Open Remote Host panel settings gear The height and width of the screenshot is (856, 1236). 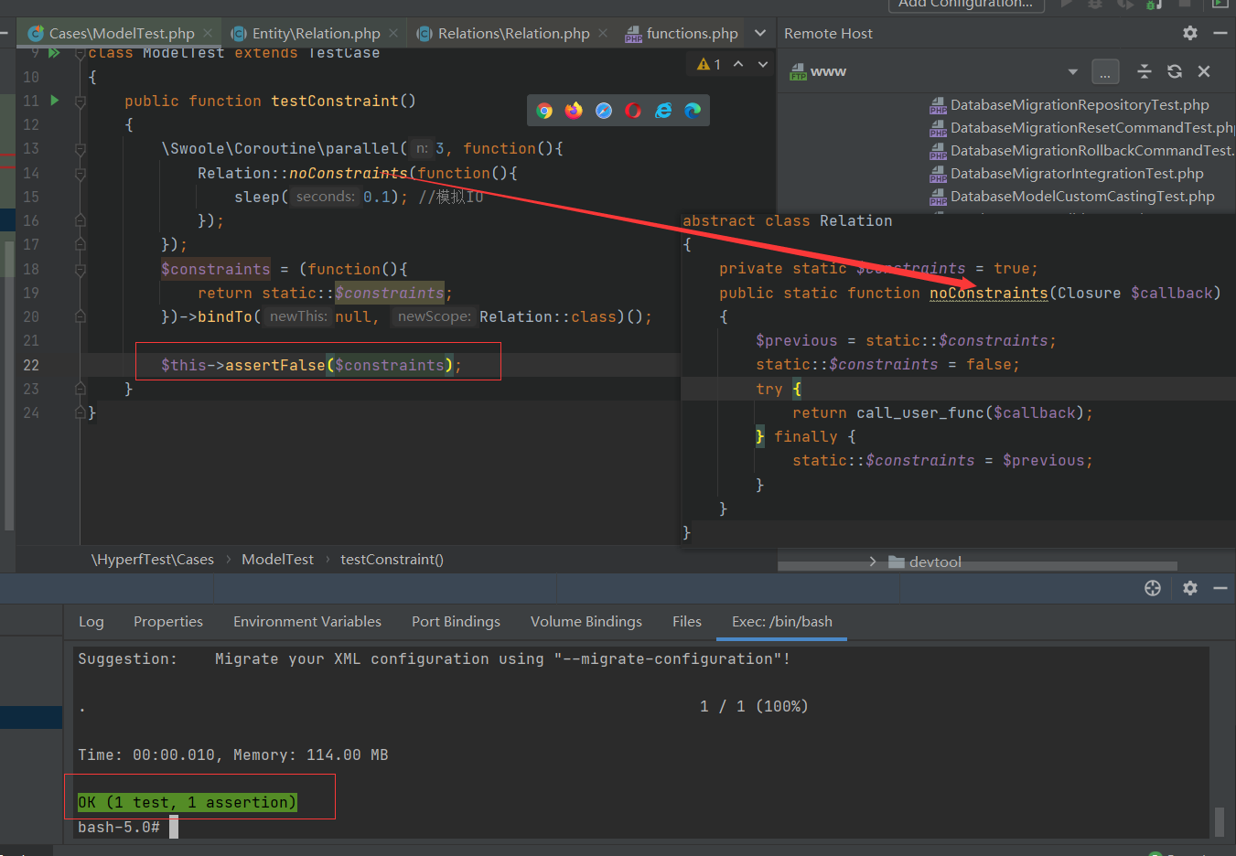tap(1189, 33)
